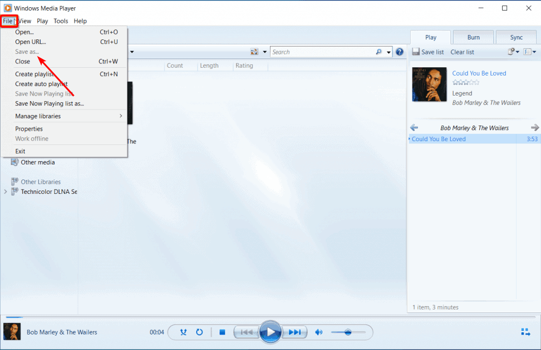The image size is (541, 350).
Task: Choose Open... from File menu
Action: click(x=64, y=32)
